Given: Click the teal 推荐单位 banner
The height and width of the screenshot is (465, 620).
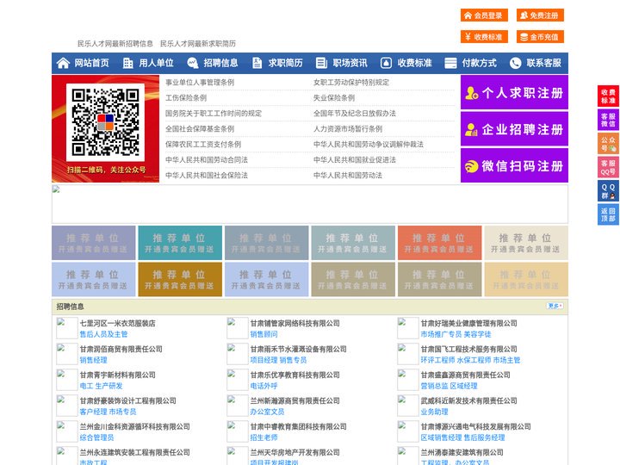Looking at the screenshot, I should click(180, 243).
